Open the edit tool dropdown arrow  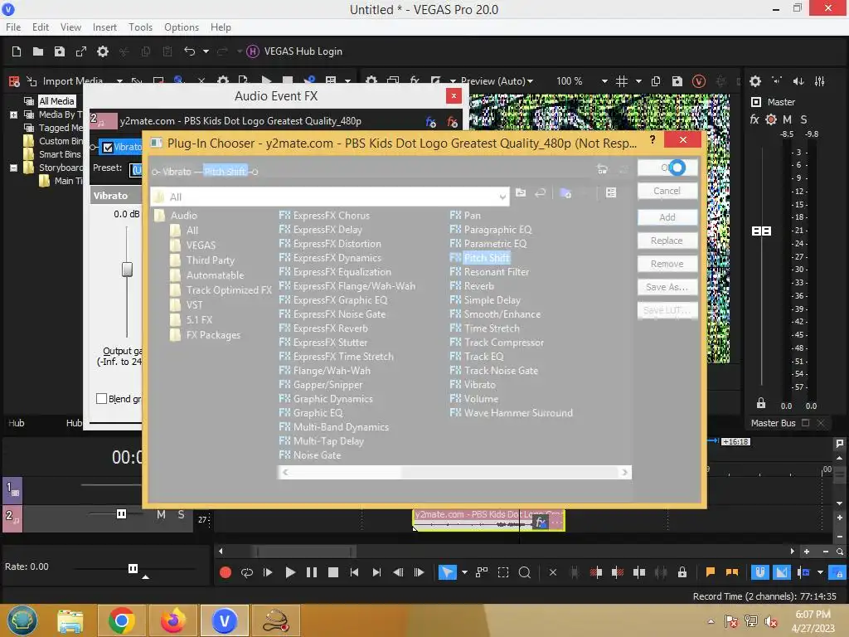pyautogui.click(x=464, y=572)
